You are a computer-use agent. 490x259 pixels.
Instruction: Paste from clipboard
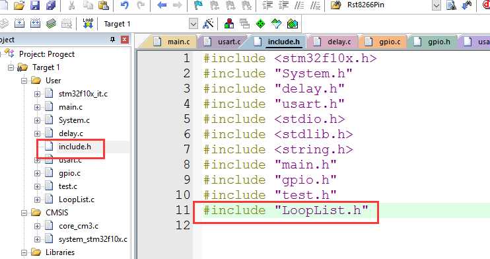104,5
